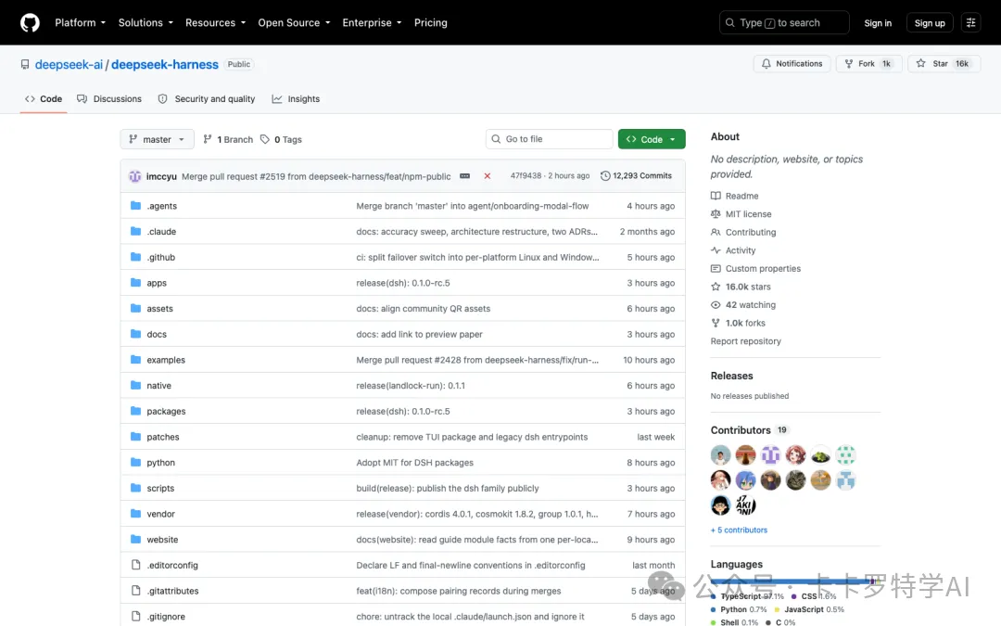
Task: Open the deepseek-ai owner link
Action: tap(69, 65)
